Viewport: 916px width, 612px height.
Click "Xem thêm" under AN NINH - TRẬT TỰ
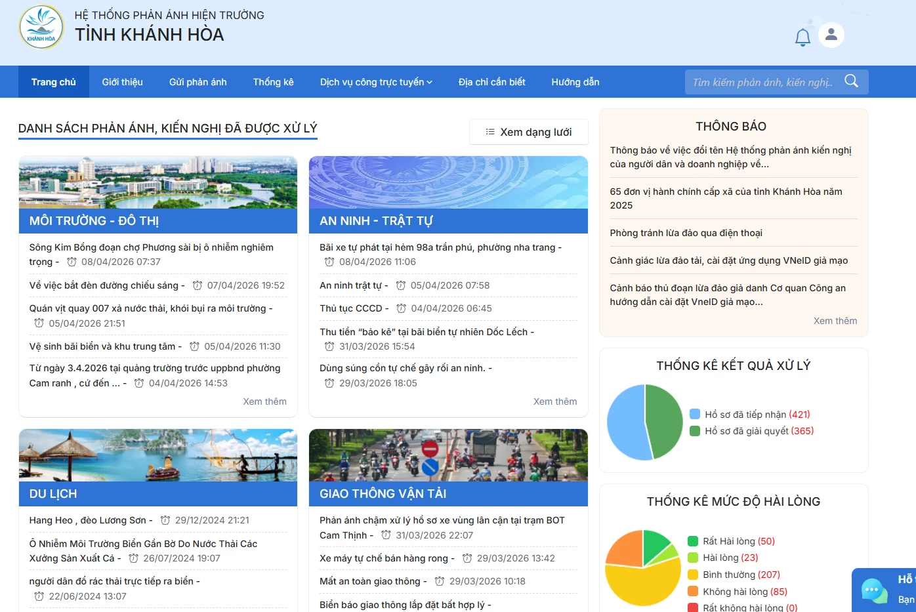555,401
